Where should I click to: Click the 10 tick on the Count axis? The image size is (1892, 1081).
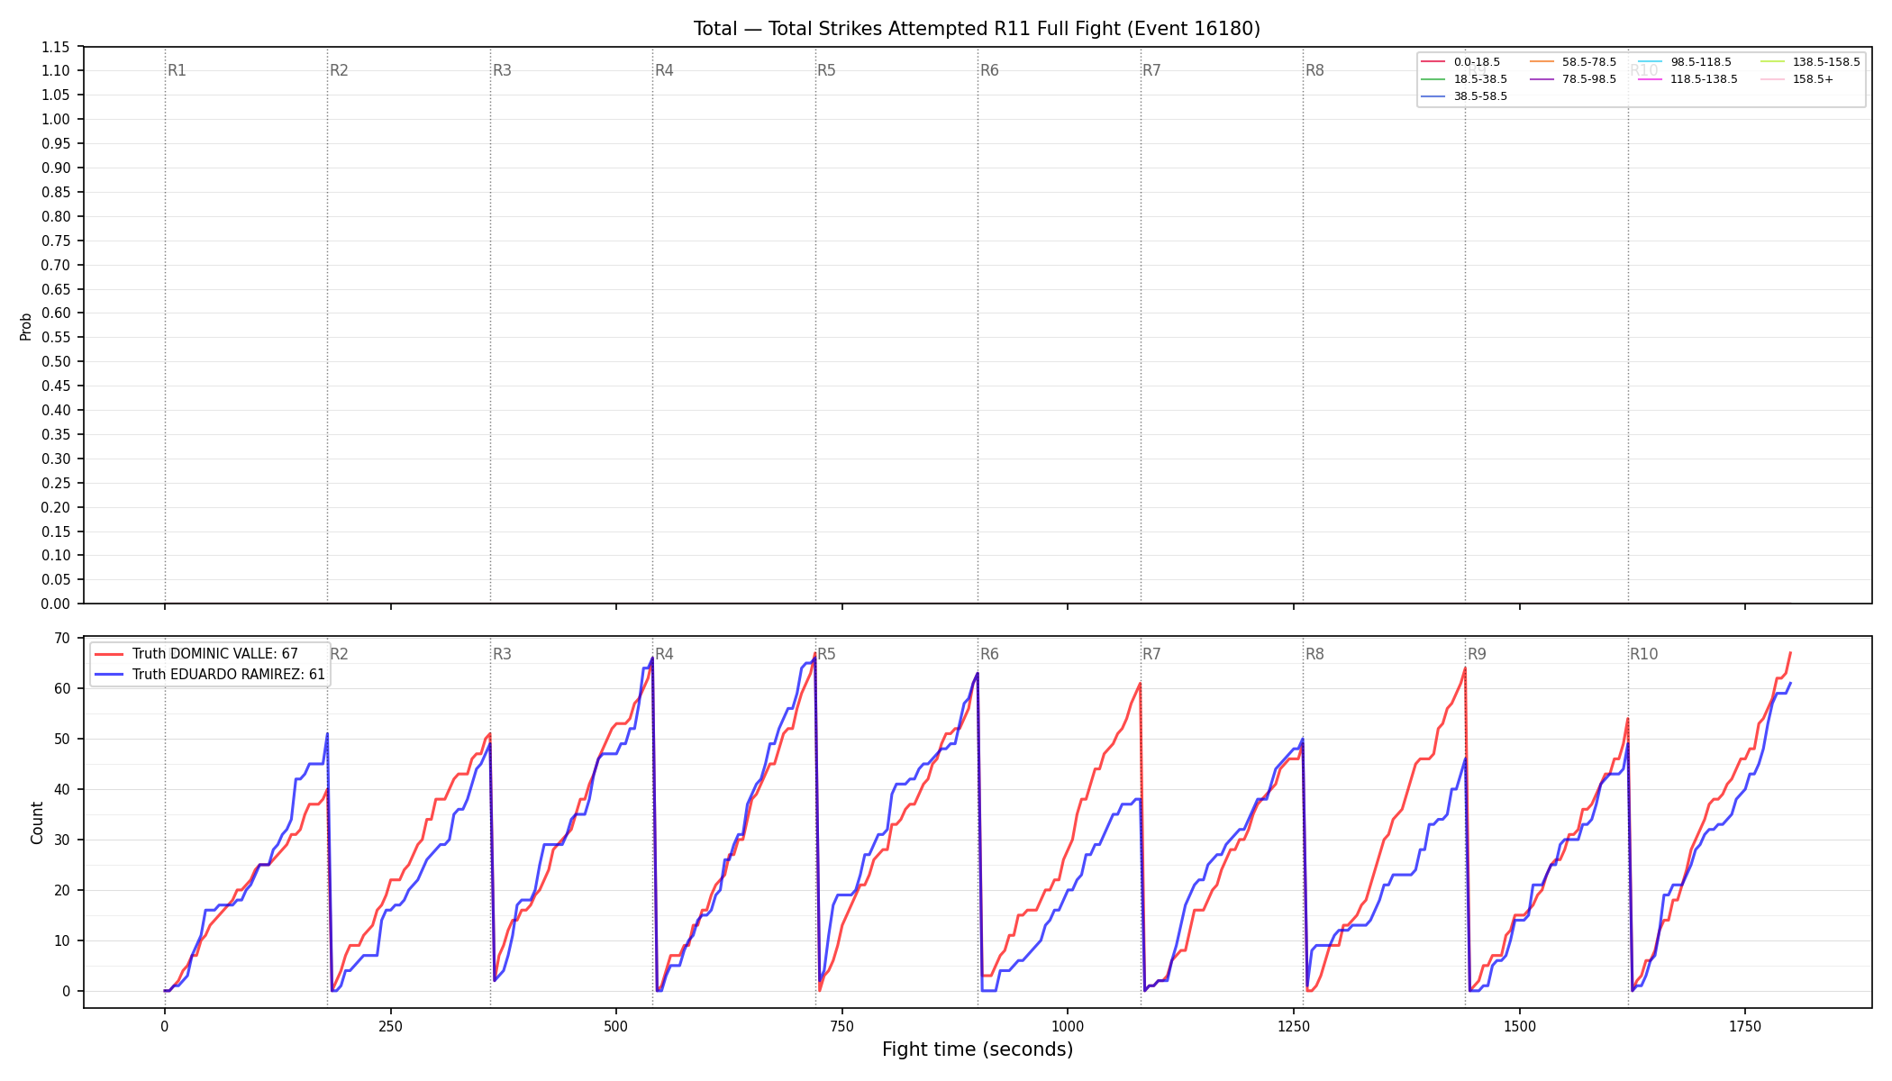pyautogui.click(x=62, y=940)
